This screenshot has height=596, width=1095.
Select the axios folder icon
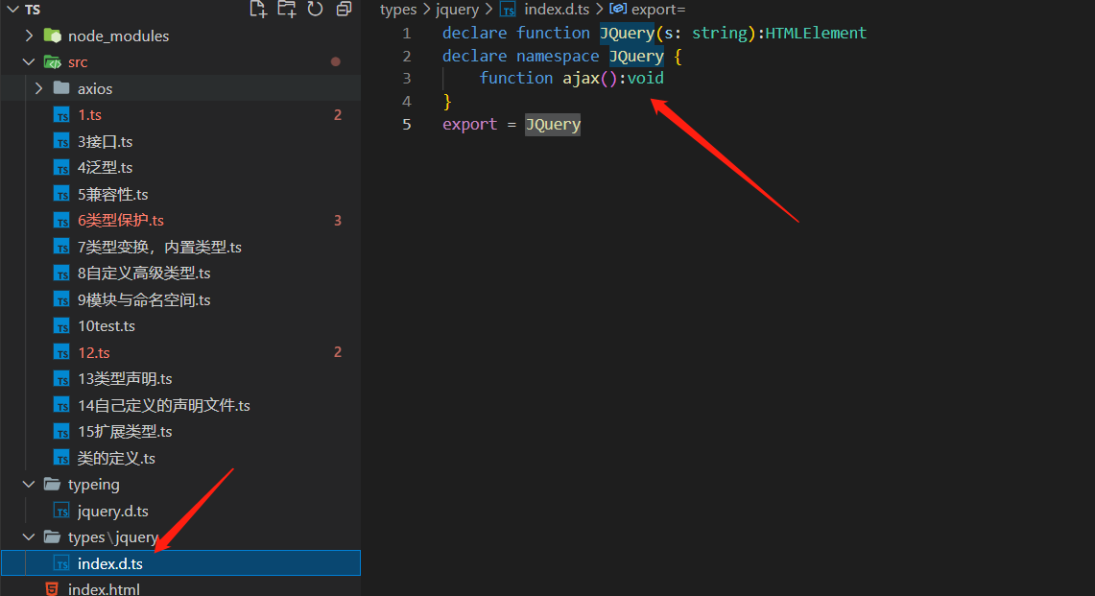click(x=61, y=88)
